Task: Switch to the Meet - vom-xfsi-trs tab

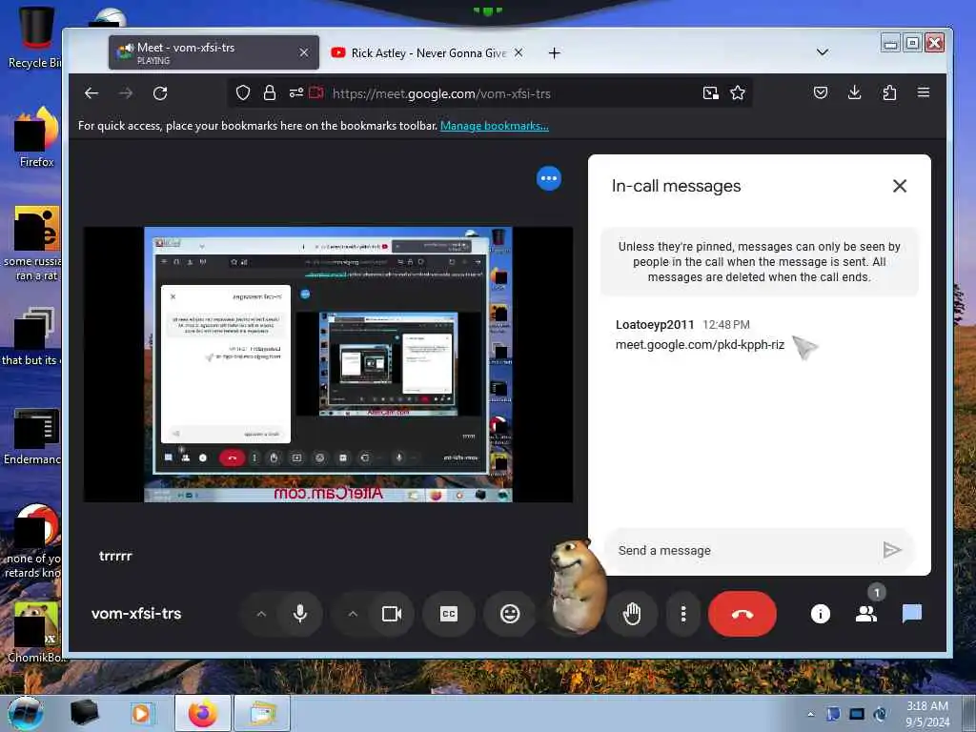Action: click(x=213, y=52)
